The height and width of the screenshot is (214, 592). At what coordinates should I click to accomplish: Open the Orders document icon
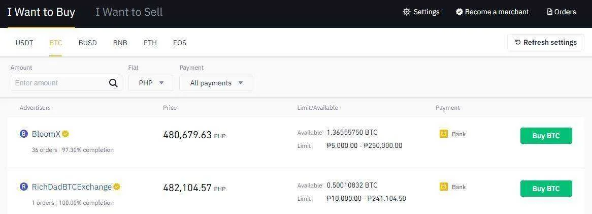tap(550, 12)
